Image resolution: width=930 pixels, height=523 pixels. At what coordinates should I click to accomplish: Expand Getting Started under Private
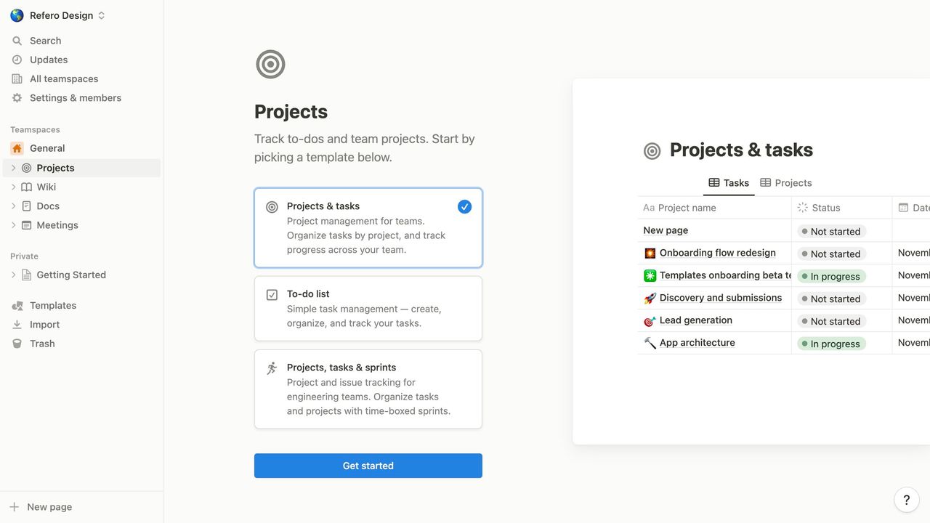(x=13, y=275)
